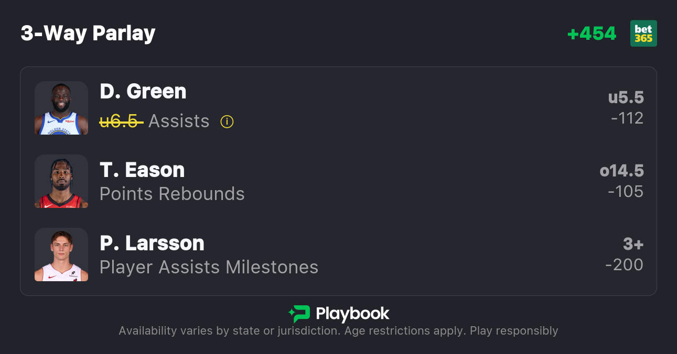
Task: Select the +454 parlay odds
Action: pyautogui.click(x=592, y=34)
